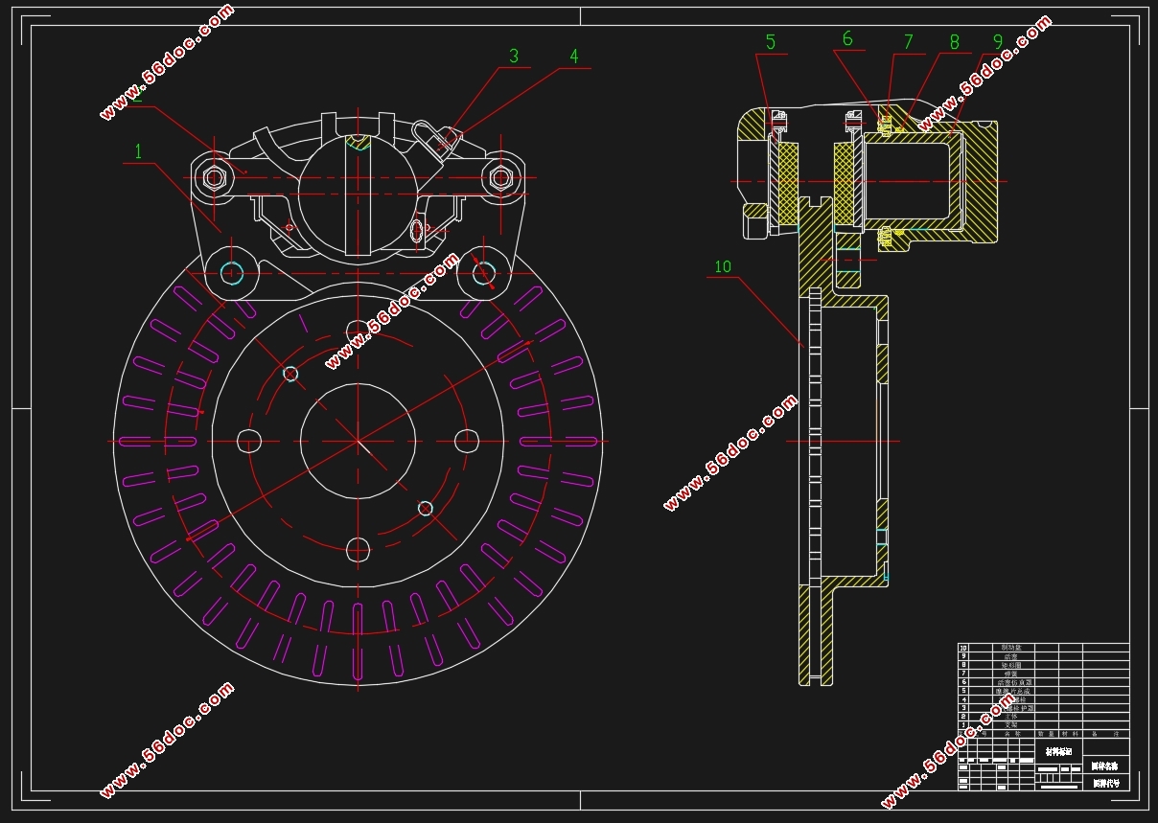Click the green callout number 7
This screenshot has width=1158, height=823.
pos(909,42)
